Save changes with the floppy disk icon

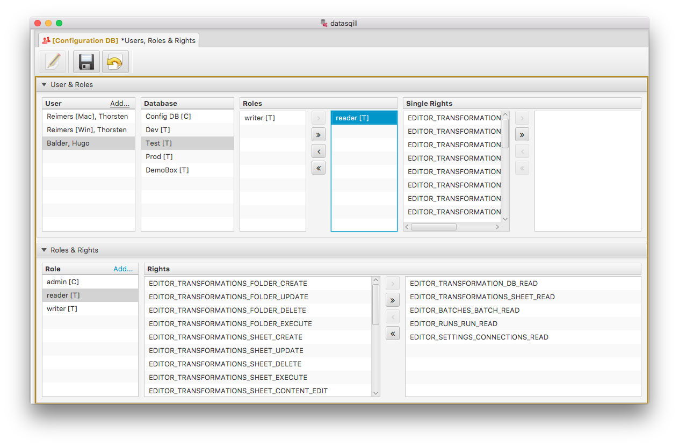pyautogui.click(x=86, y=62)
